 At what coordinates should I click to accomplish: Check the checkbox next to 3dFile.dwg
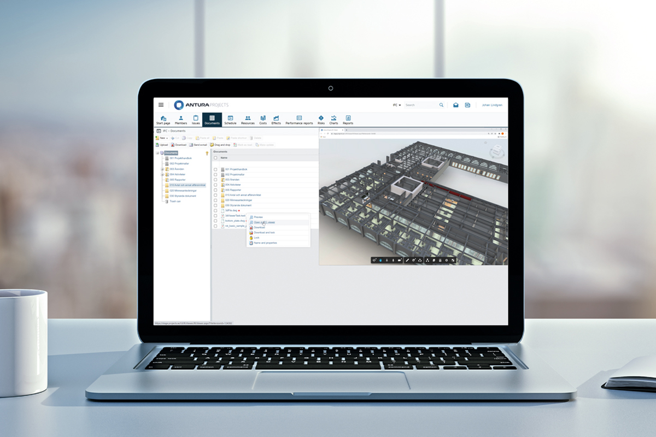(215, 211)
